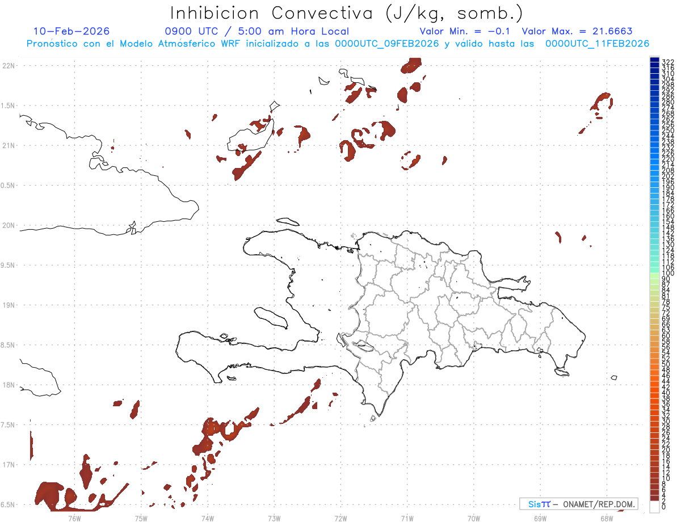
Task: Click the title "Inhibicion Convectiva (J/kg, somb.)"
Action: 347,14
